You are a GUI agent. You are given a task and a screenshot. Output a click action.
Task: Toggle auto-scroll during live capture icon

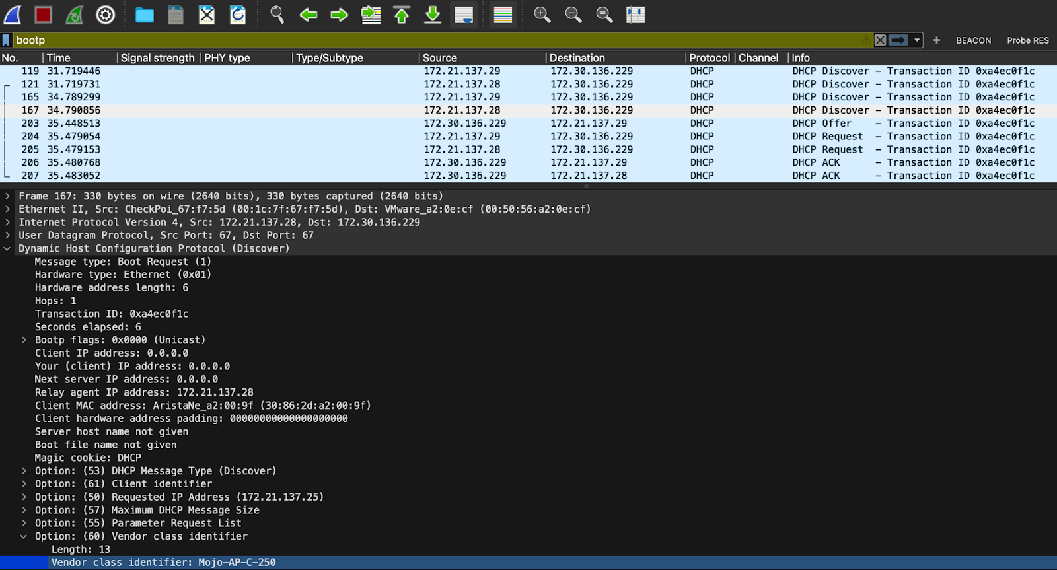pos(464,15)
